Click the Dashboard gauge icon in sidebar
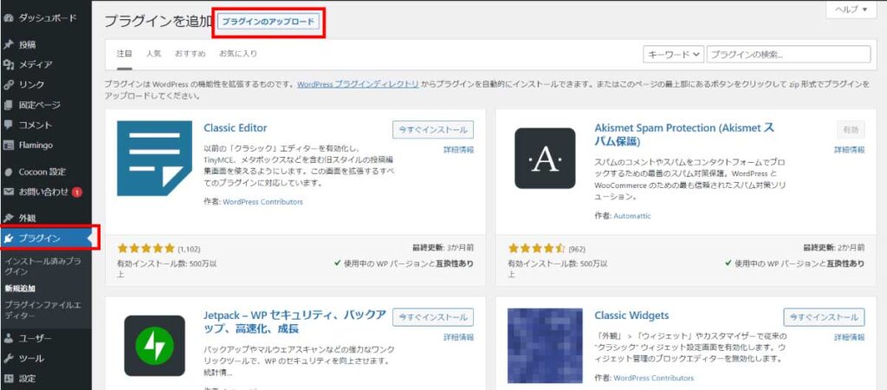This screenshot has height=390, width=887. pos(8,18)
